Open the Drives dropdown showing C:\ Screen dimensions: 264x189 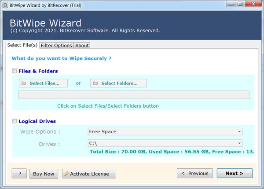coord(165,143)
